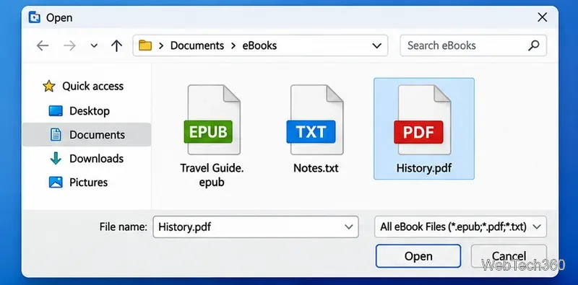
Task: Click the Documents page icon in sidebar
Action: pos(56,135)
